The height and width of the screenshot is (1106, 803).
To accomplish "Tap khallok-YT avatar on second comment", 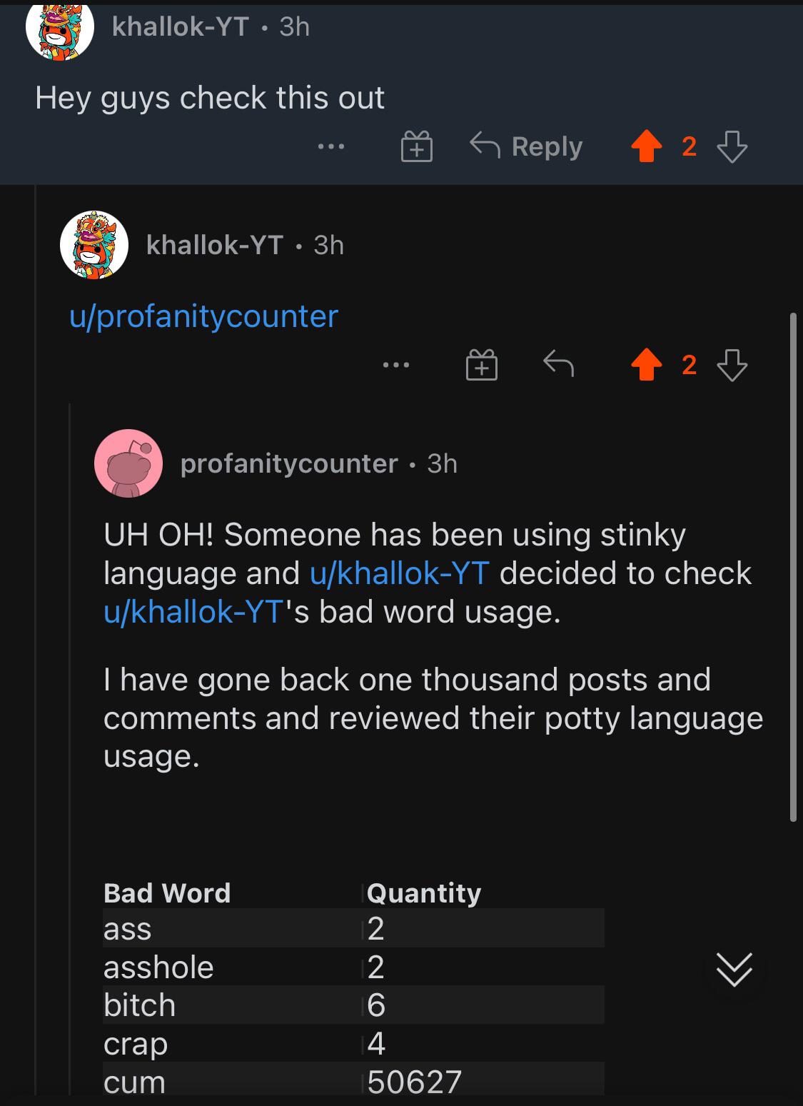I will point(94,245).
